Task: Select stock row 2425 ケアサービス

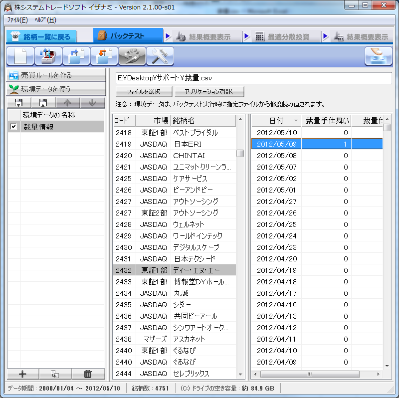Action: point(175,179)
